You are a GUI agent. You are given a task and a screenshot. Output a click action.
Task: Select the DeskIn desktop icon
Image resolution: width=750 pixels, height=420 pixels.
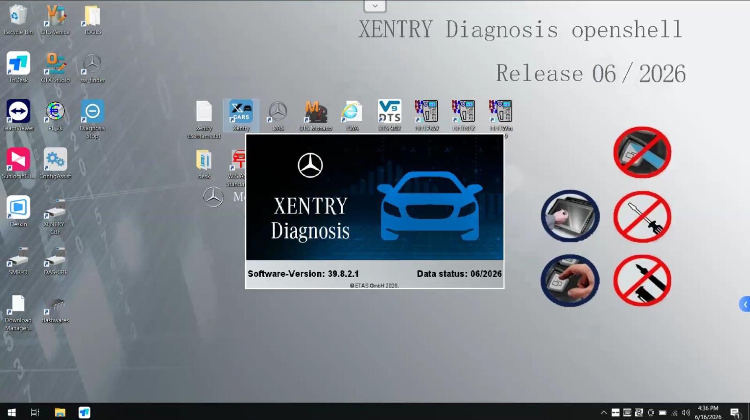(18, 212)
